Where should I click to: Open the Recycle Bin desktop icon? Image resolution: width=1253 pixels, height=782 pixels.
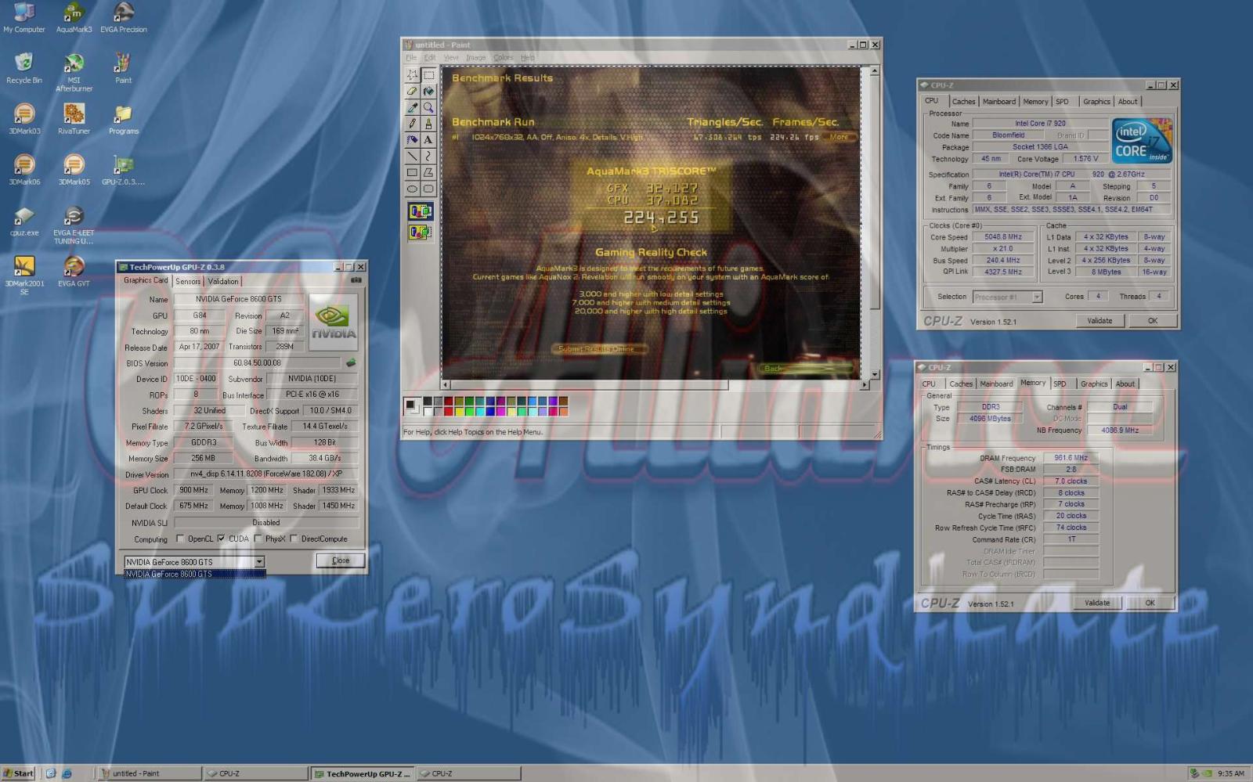click(24, 68)
